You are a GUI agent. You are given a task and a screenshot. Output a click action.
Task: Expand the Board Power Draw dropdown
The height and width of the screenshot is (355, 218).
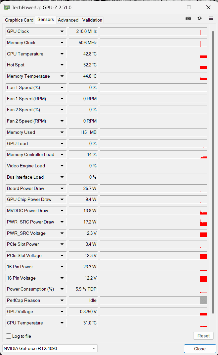62,189
